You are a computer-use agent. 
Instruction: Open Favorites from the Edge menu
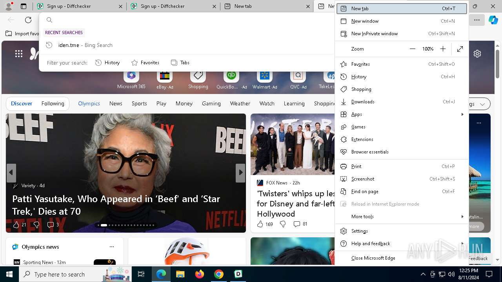click(402, 64)
